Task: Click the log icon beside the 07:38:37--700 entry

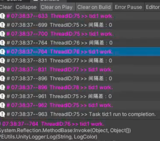Action: point(2,34)
